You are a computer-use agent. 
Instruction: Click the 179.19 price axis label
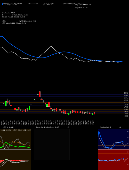[x=126, y=104]
